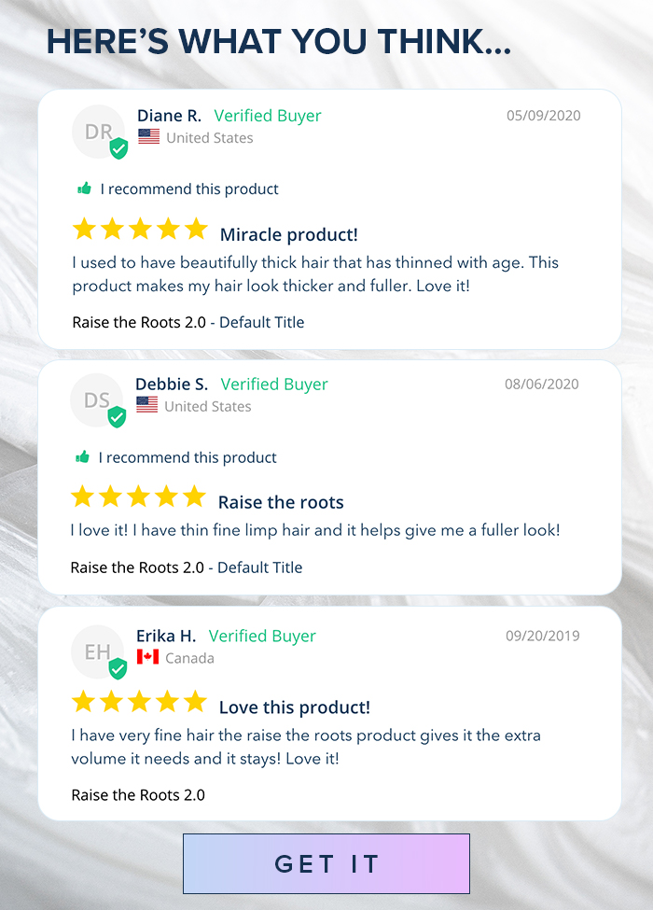Click the EH avatar circle for Erika H.
Viewport: 653px width, 910px height.
[x=97, y=651]
